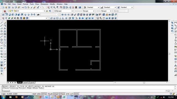This screenshot has width=177, height=99.
Task: Open the ByLayer color control dropdown
Action: pos(63,11)
